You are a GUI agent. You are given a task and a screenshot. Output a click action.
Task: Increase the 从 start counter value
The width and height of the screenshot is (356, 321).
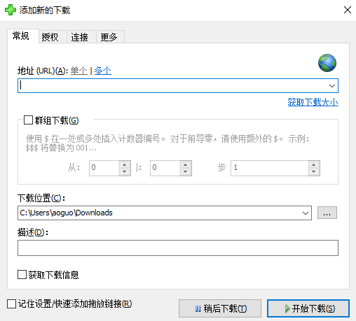tap(124, 164)
